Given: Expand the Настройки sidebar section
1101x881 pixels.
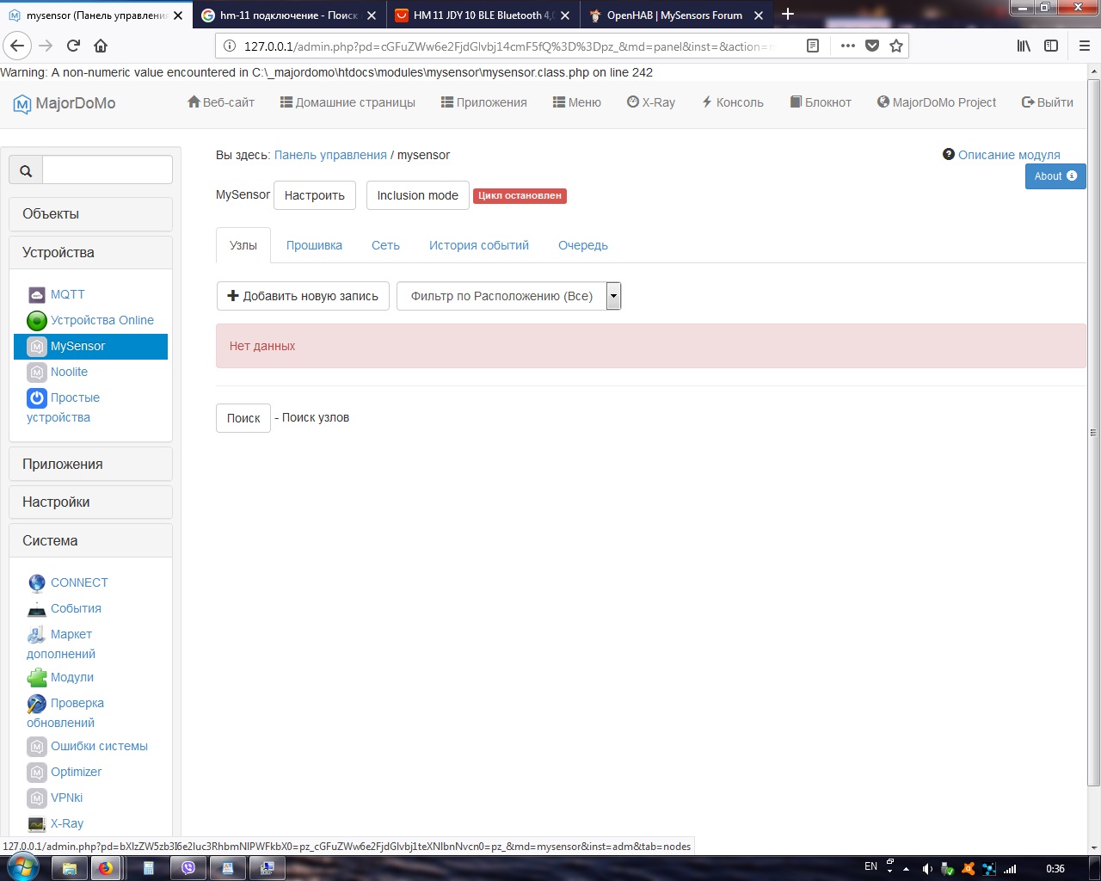Looking at the screenshot, I should coord(90,502).
